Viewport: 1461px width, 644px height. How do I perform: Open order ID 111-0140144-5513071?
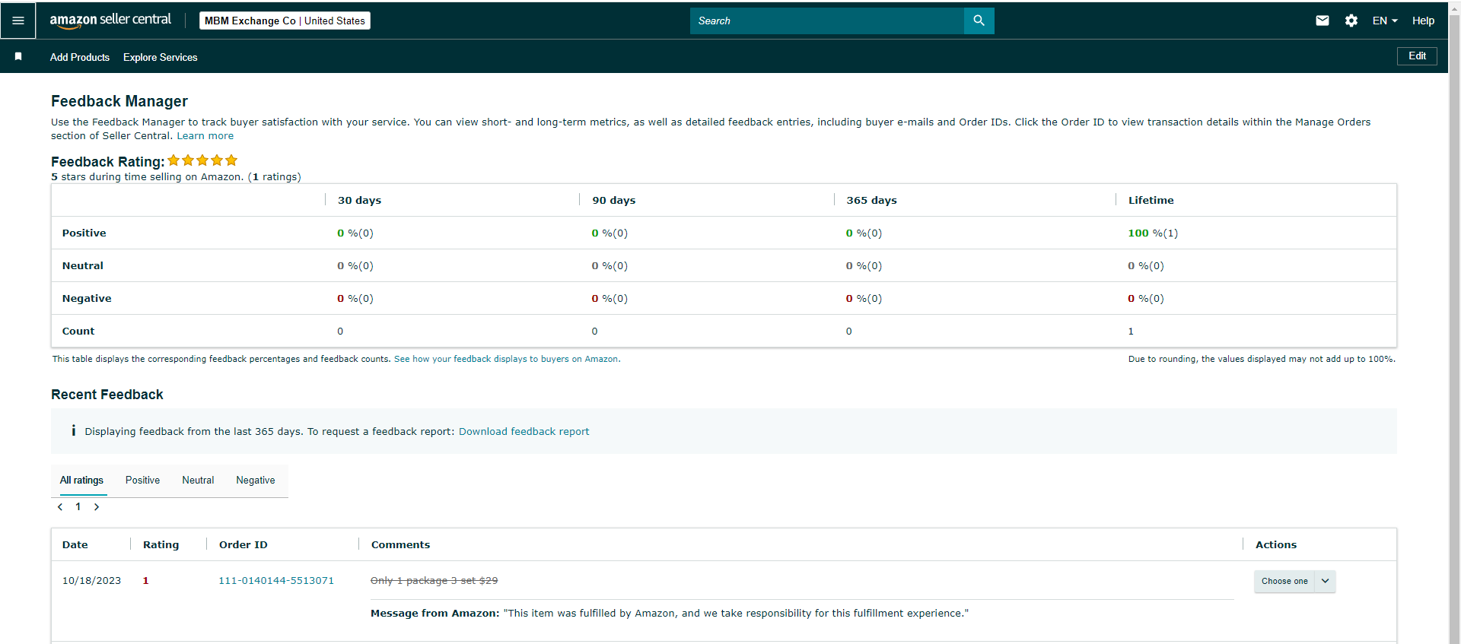click(x=276, y=580)
